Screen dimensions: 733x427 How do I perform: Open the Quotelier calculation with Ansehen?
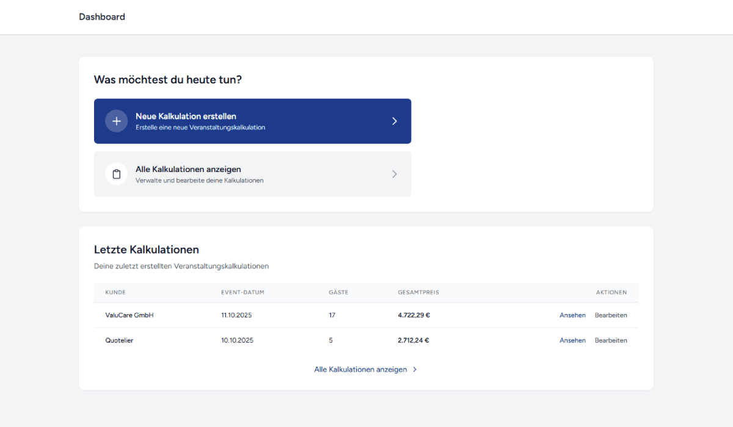572,340
